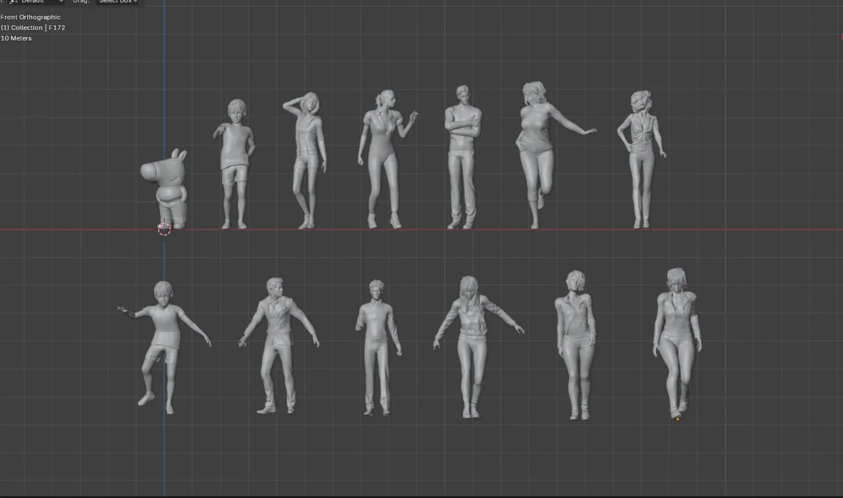The height and width of the screenshot is (498, 843).
Task: Open the Drag "Select Box" dropdown
Action: pyautogui.click(x=118, y=2)
